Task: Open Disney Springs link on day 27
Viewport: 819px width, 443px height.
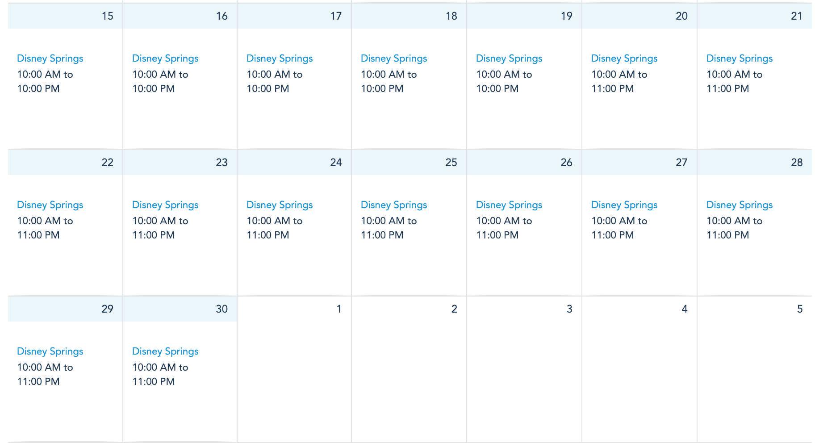Action: (624, 205)
